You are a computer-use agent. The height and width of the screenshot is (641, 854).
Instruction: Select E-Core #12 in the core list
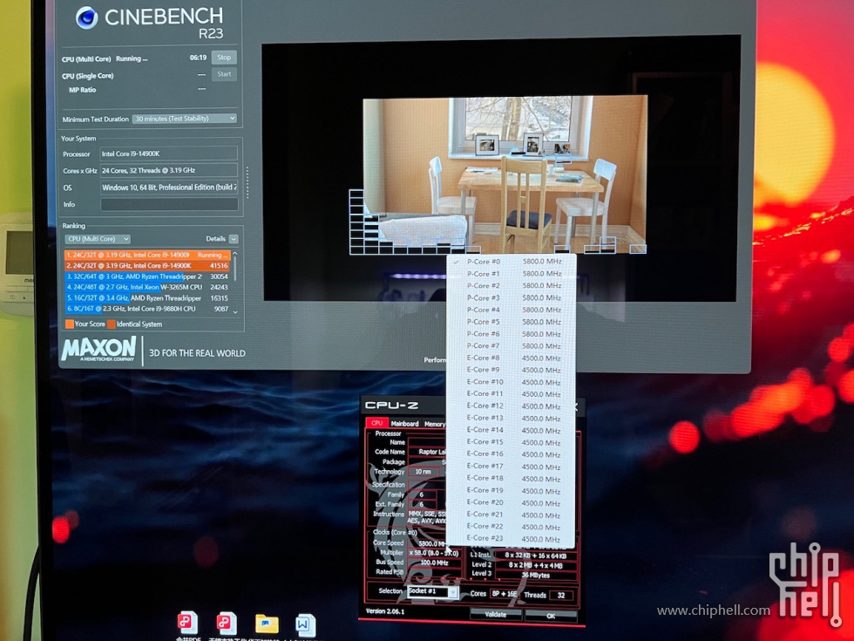pyautogui.click(x=511, y=406)
